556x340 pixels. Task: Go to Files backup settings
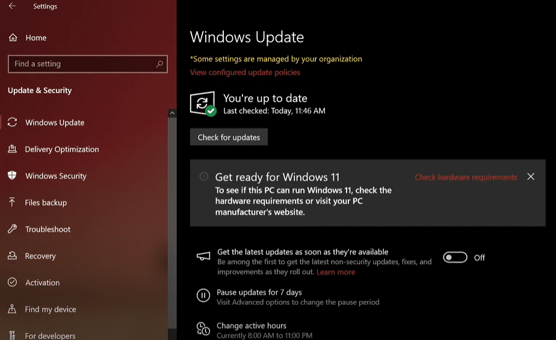coord(46,202)
